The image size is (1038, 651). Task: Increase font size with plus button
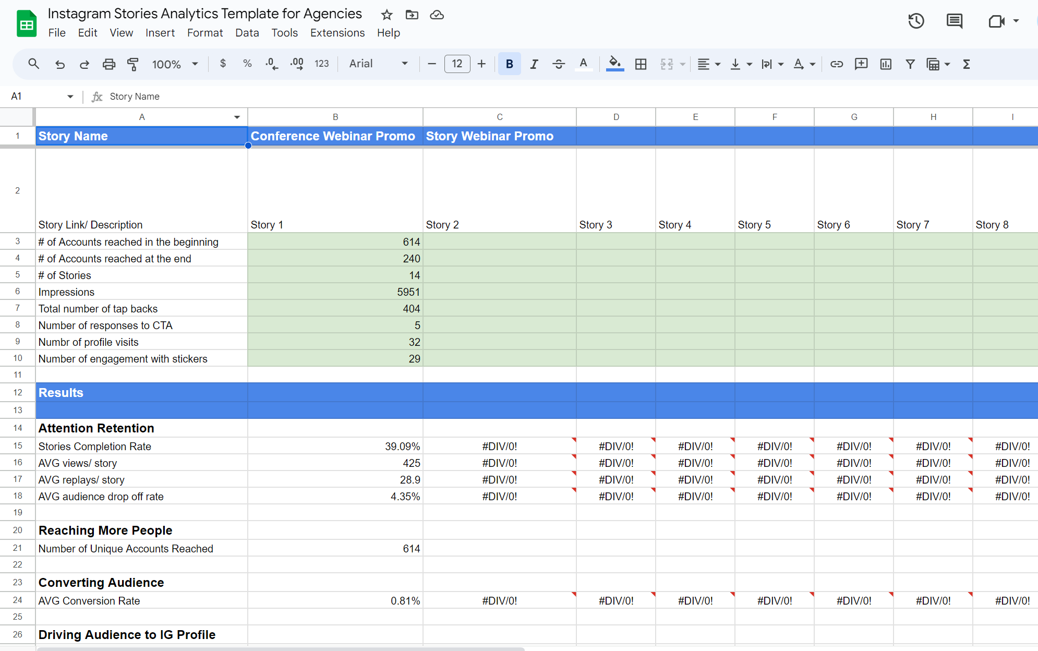coord(481,64)
